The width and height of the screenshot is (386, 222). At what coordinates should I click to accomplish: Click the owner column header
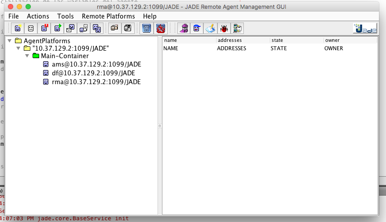[x=350, y=40]
